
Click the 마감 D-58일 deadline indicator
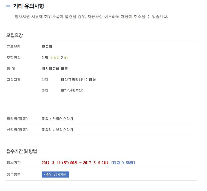[123, 163]
